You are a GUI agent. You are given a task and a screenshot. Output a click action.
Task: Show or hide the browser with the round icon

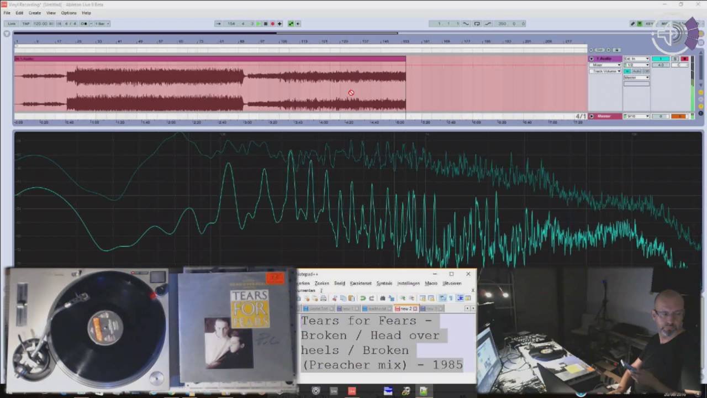(x=7, y=34)
